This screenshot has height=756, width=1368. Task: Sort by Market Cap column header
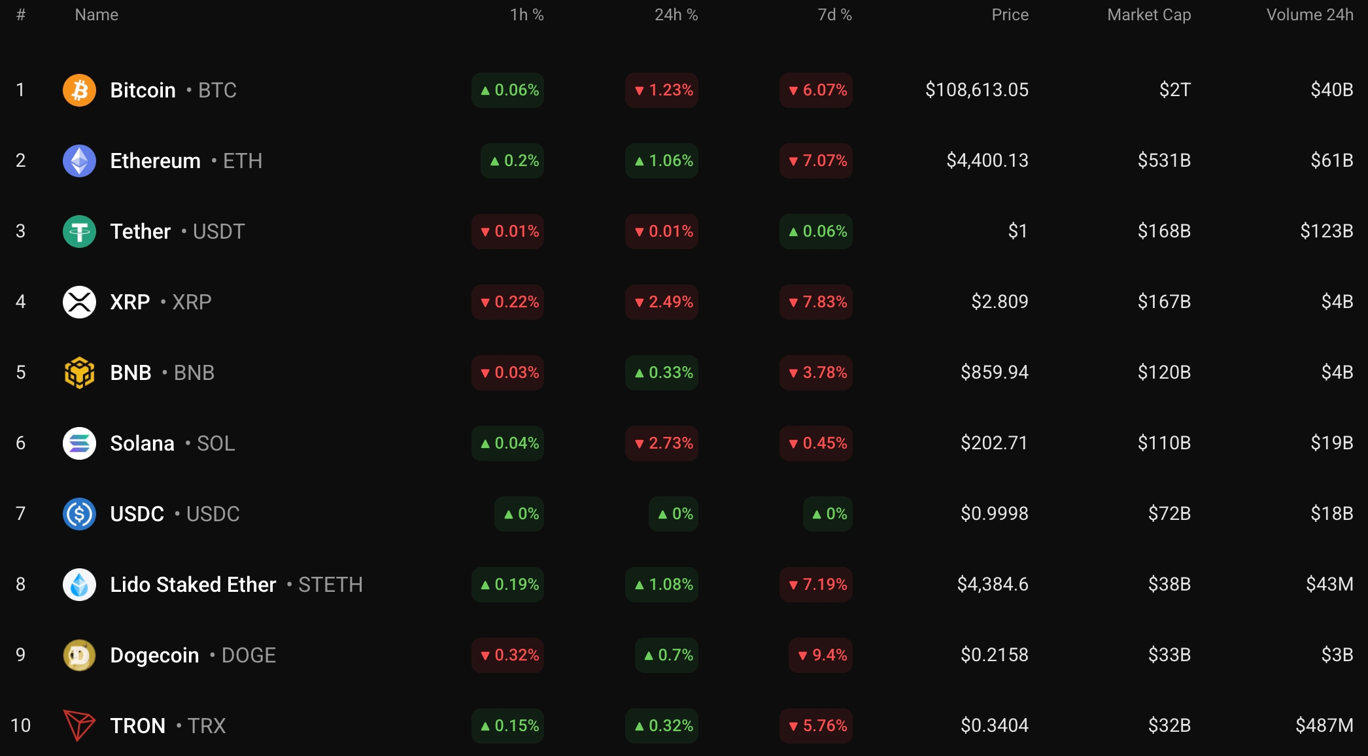coord(1148,15)
